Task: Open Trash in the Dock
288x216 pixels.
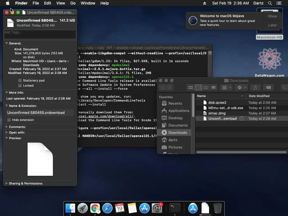Action: (x=217, y=208)
